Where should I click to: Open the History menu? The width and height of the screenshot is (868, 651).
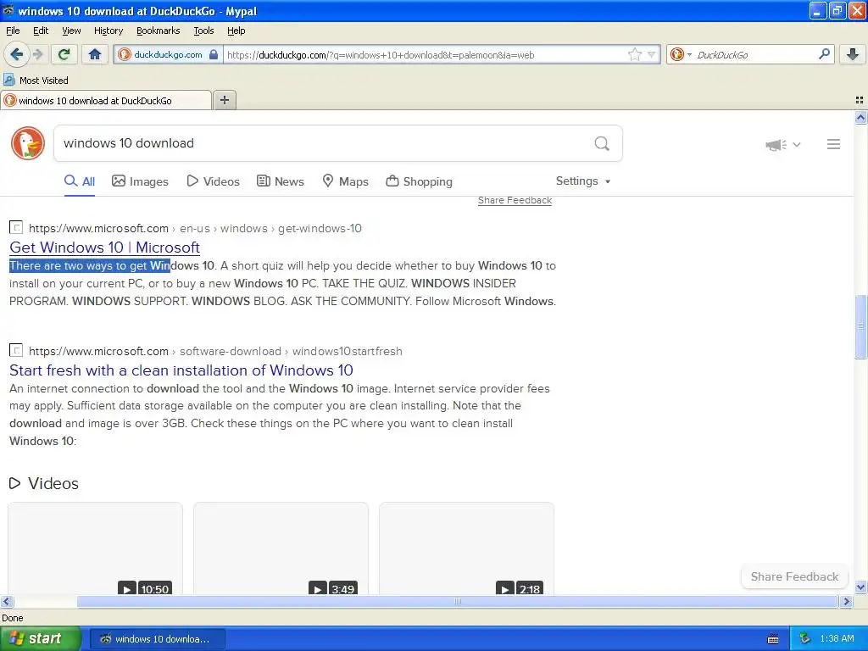point(108,31)
